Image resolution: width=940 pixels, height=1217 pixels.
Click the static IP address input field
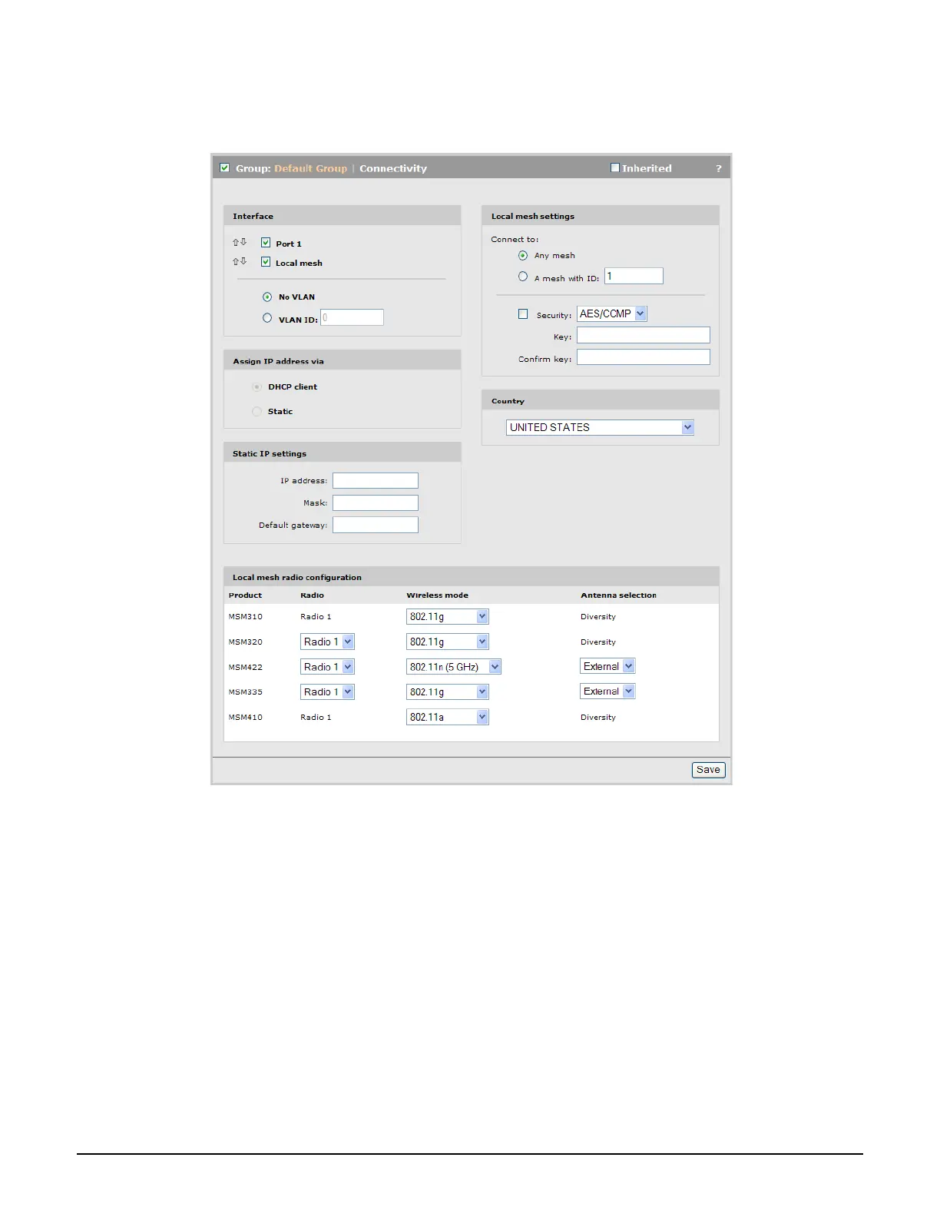click(376, 480)
